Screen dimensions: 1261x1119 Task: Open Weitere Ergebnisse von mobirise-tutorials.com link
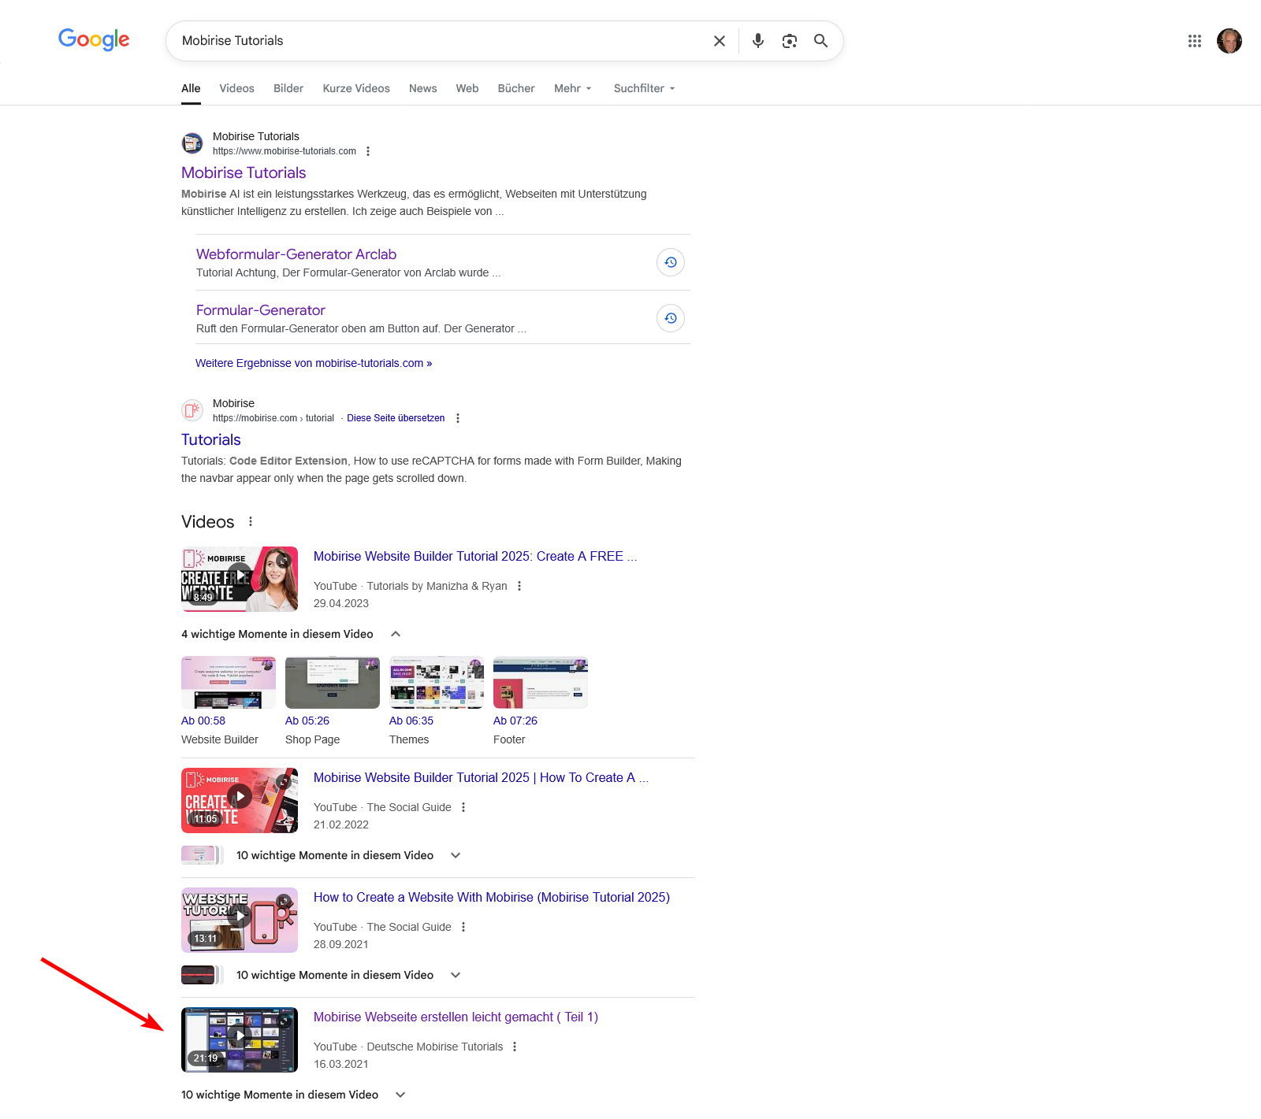coord(314,363)
